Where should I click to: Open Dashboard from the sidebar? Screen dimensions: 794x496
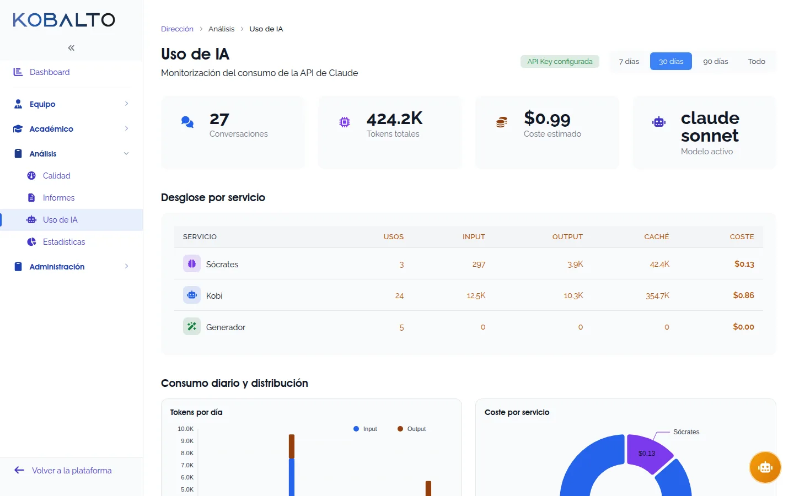[72, 72]
